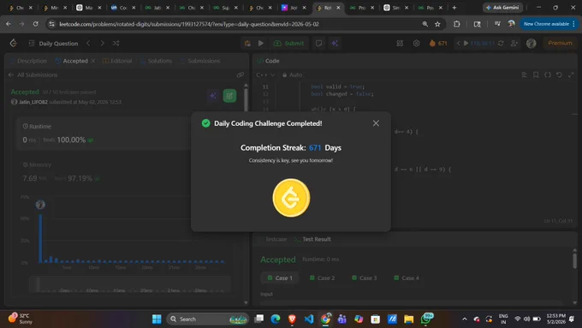Open Microsoft Edge from taskbar

coord(276,319)
